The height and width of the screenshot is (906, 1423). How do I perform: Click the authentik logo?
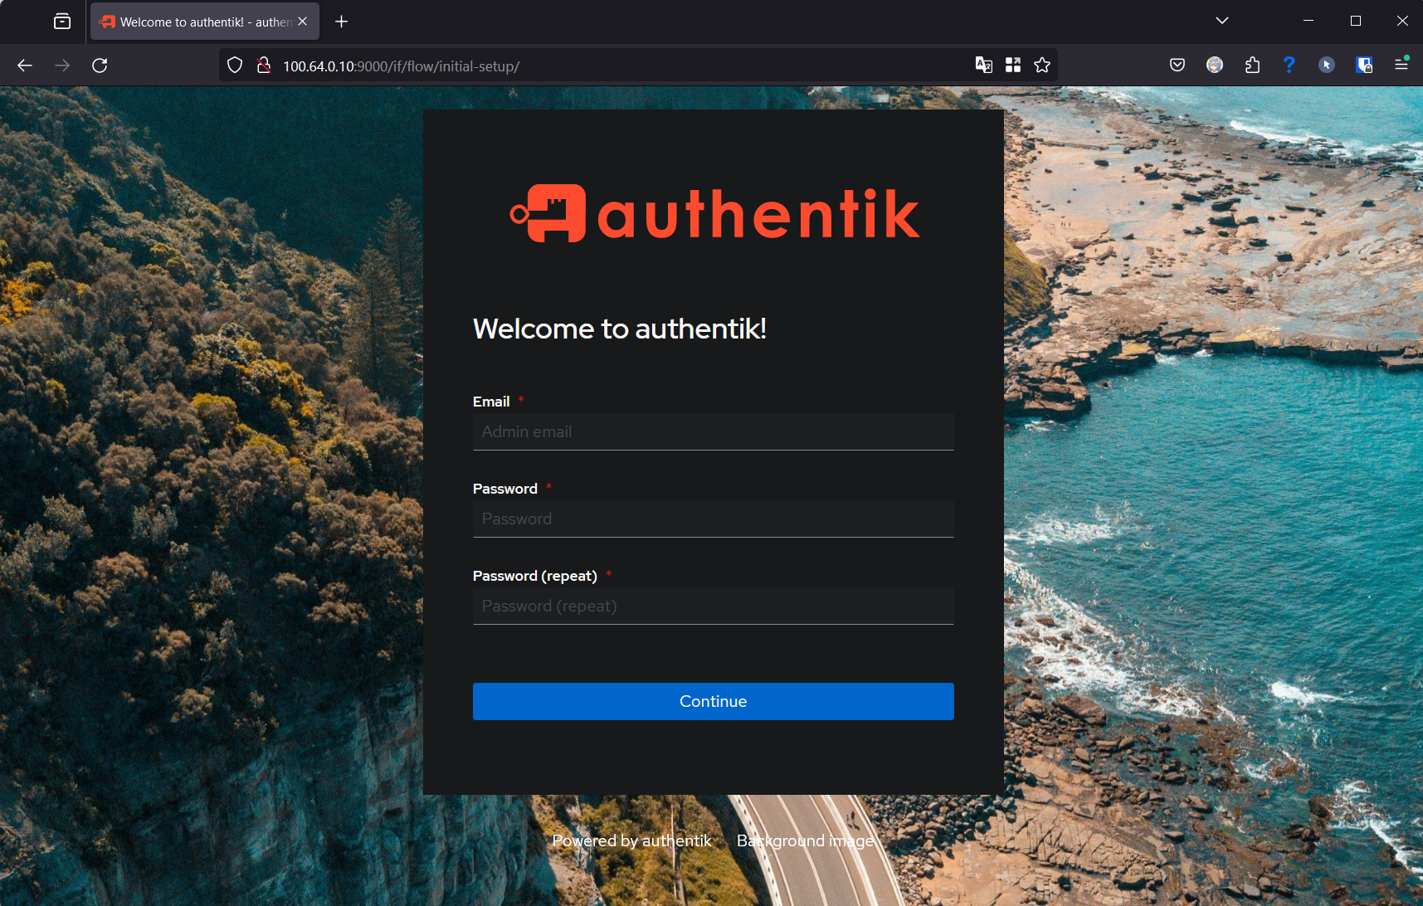714,214
